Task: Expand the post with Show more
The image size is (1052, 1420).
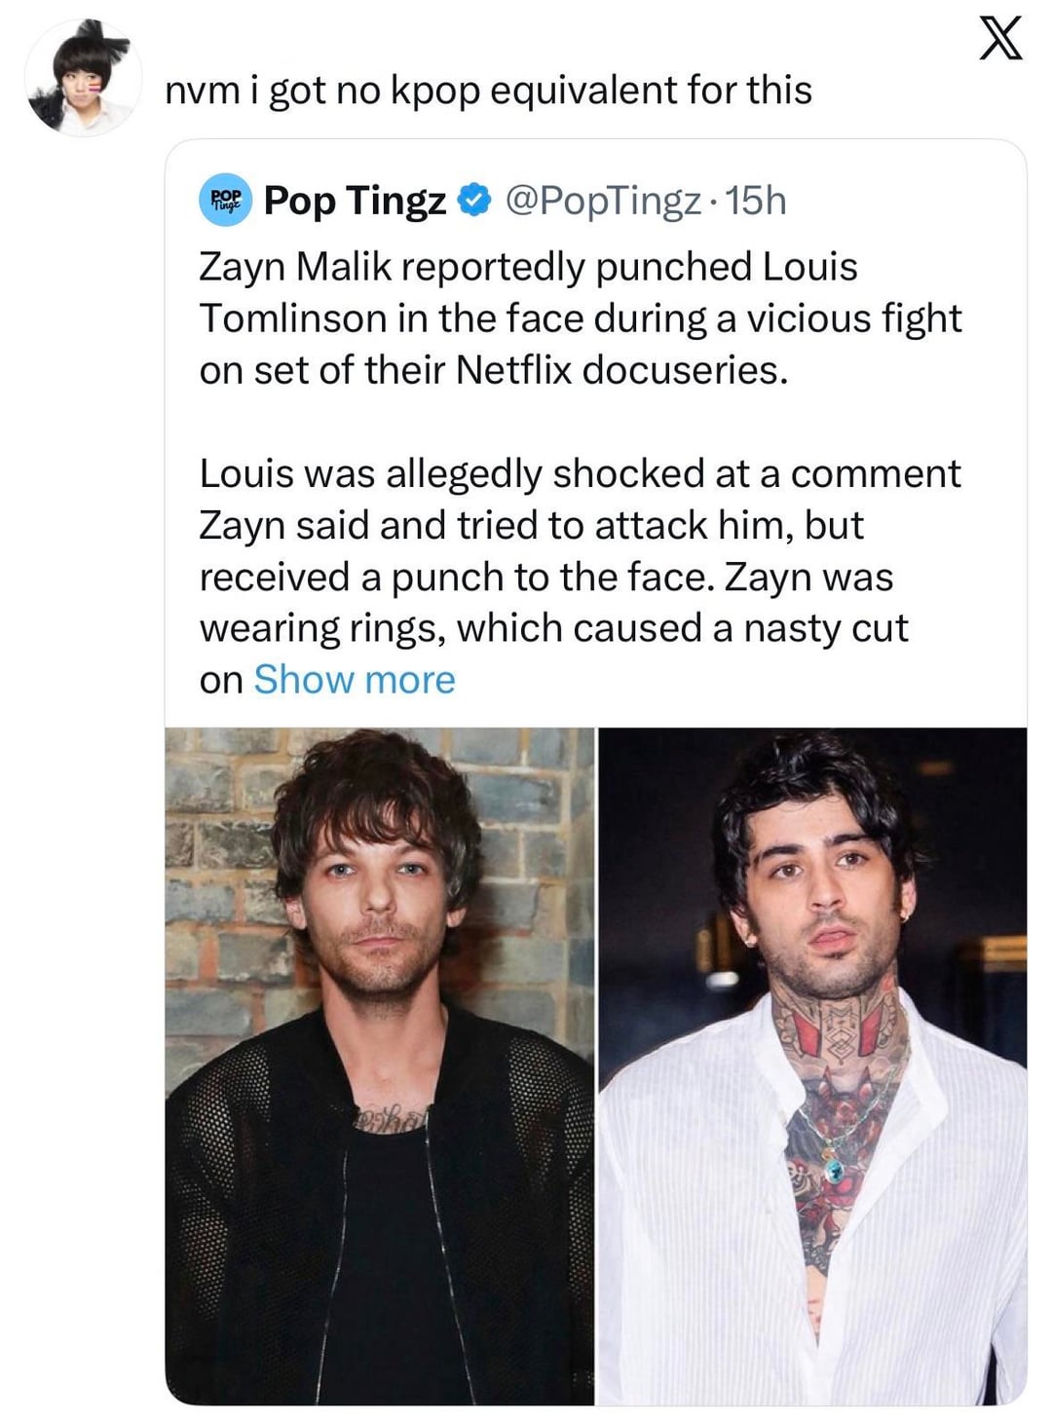Action: tap(355, 680)
